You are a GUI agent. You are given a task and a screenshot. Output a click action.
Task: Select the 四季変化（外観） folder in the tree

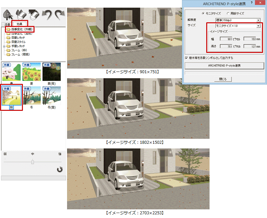21,30
